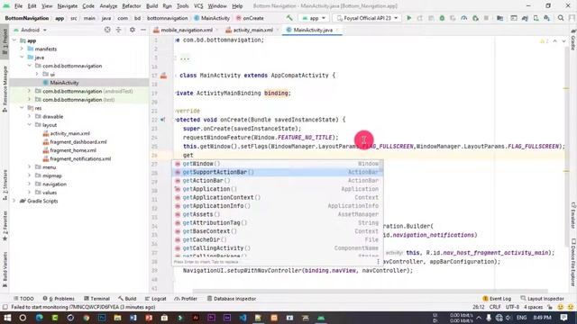Image resolution: width=577 pixels, height=324 pixels.
Task: Open the VCS menu
Action: (198, 6)
